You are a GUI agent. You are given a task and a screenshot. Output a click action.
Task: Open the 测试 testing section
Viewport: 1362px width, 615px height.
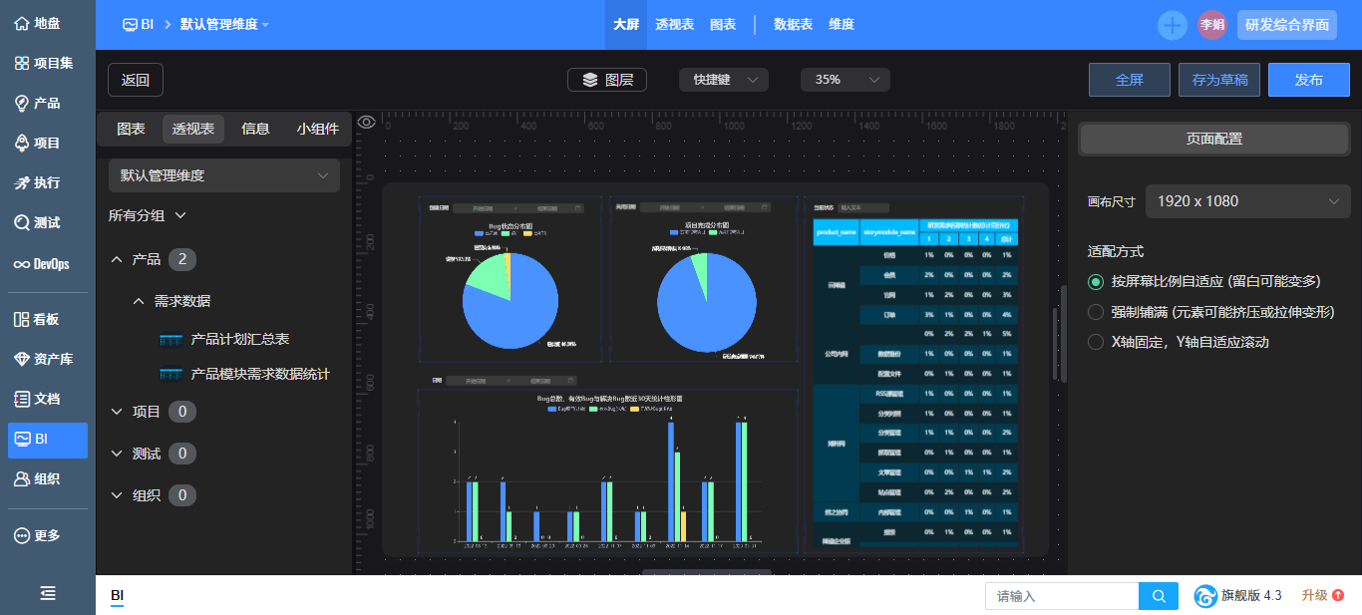[38, 222]
